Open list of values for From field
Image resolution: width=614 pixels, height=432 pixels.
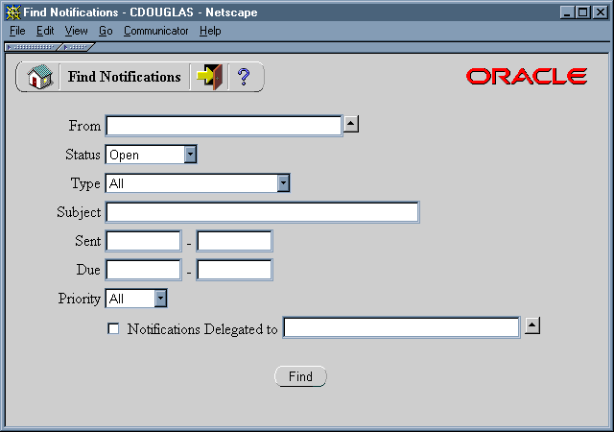351,123
